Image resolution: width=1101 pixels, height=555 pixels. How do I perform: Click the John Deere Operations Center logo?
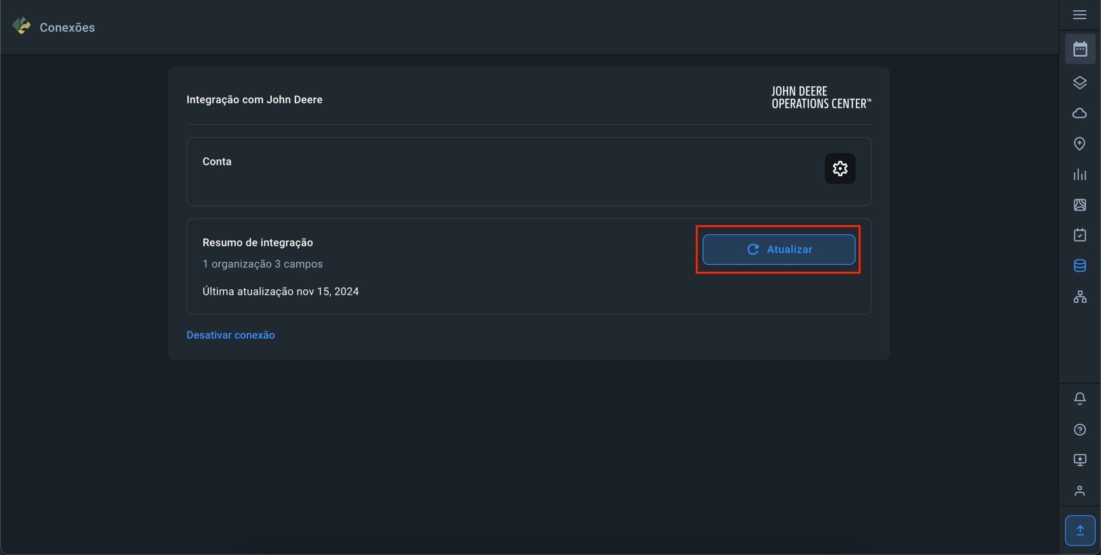point(821,98)
